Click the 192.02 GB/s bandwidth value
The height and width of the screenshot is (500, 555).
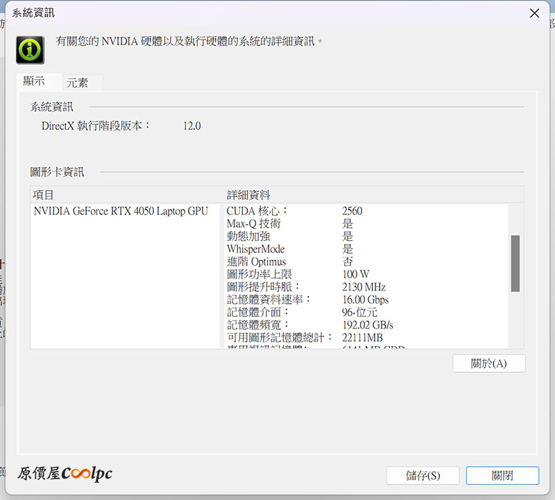click(368, 325)
